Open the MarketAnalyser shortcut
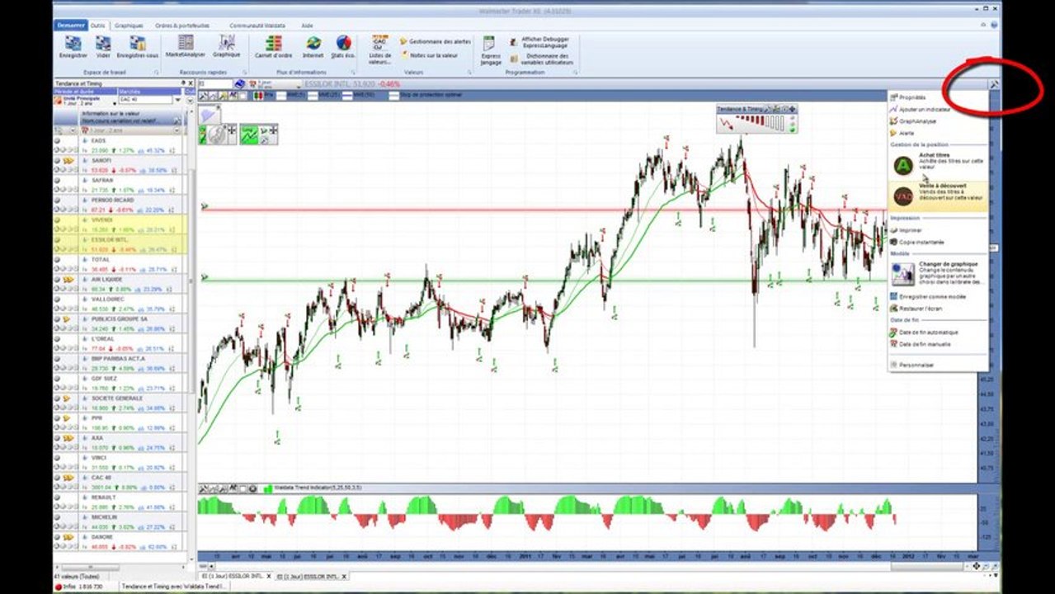 pyautogui.click(x=186, y=46)
